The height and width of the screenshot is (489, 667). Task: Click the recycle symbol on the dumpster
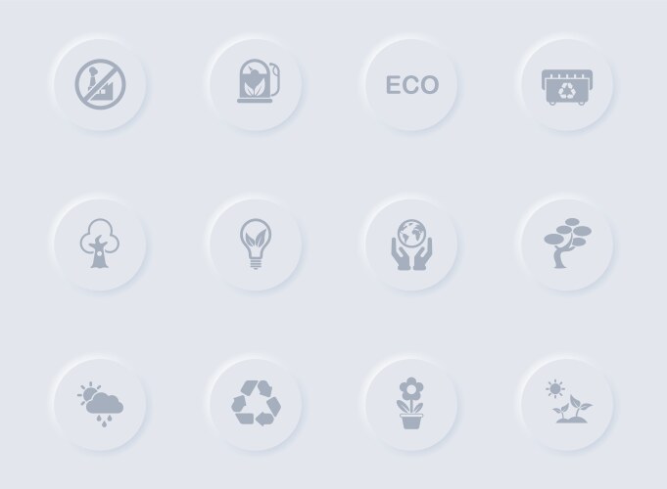(x=567, y=91)
